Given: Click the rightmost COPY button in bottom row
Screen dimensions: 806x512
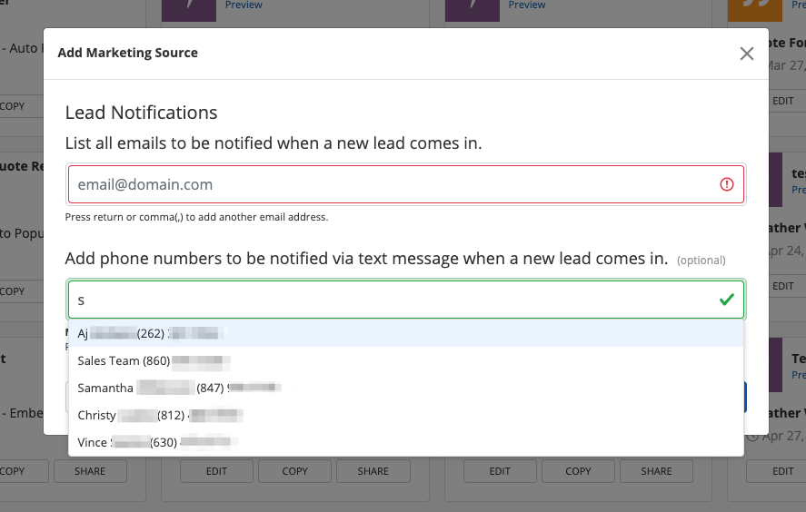Looking at the screenshot, I should coord(578,471).
